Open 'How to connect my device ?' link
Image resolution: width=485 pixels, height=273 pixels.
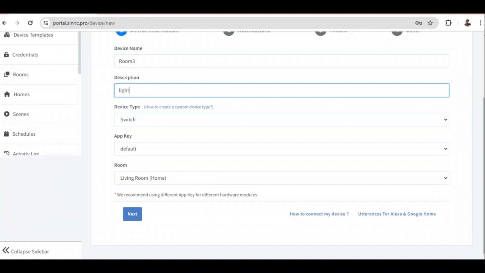319,214
